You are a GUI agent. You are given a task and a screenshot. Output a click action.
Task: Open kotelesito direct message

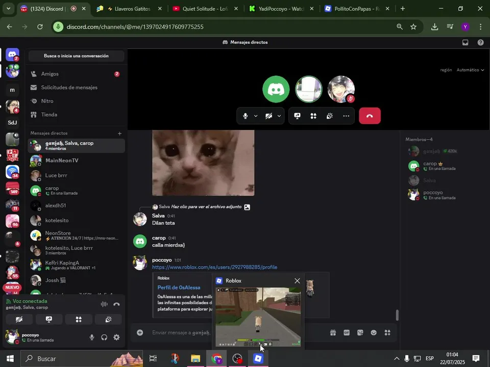76,220
